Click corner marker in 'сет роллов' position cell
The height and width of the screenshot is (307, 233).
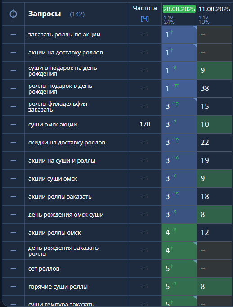click(195, 262)
